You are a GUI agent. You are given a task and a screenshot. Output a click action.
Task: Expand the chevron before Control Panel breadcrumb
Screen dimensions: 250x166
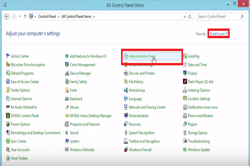(35, 17)
